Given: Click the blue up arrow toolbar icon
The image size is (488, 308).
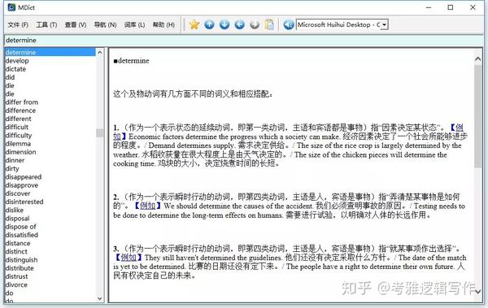Looking at the screenshot, I should pyautogui.click(x=209, y=24).
